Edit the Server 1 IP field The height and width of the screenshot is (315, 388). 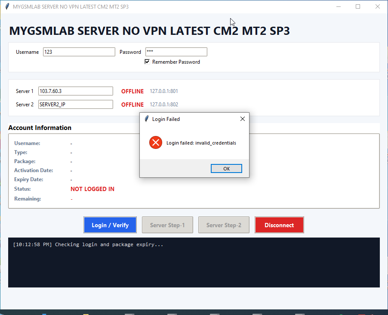click(x=75, y=91)
